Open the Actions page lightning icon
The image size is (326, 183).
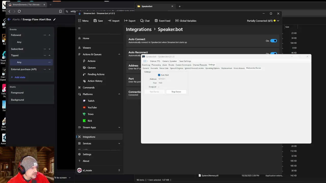tap(84, 61)
